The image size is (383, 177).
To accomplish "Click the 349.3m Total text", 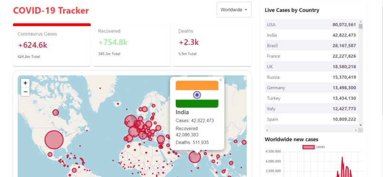I will tap(109, 54).
